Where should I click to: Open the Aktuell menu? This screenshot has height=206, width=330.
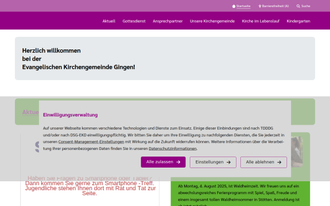109,21
